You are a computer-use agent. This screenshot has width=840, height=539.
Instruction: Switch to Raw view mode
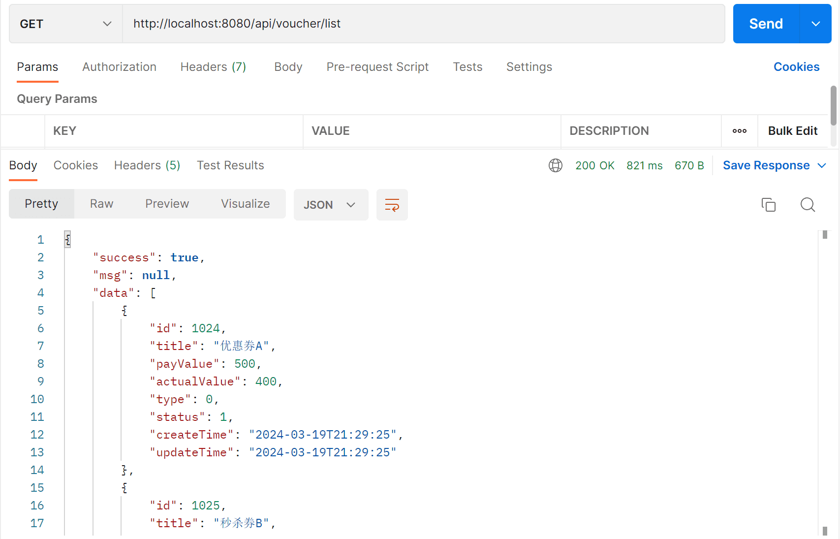click(x=101, y=204)
